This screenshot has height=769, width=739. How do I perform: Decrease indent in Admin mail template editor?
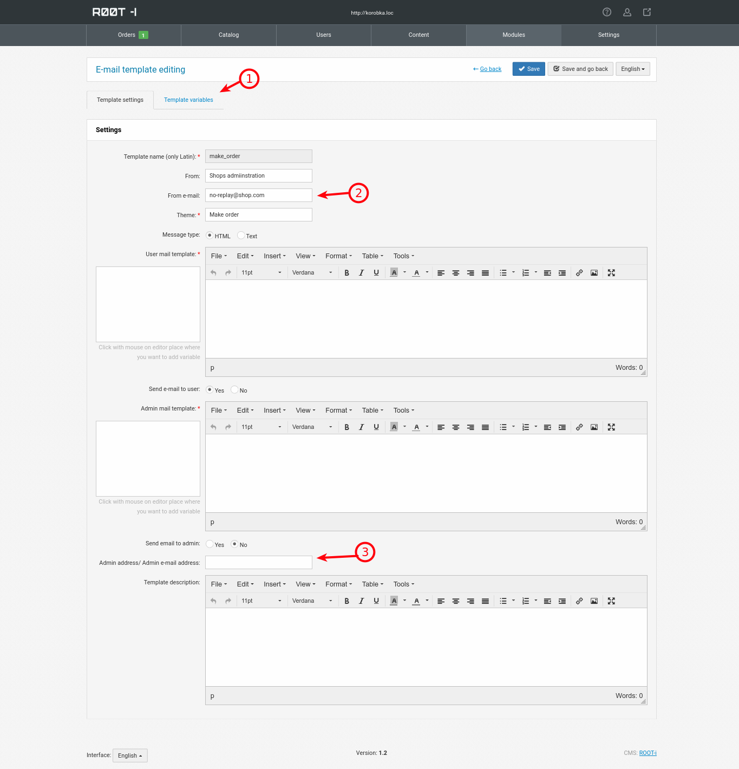tap(547, 427)
